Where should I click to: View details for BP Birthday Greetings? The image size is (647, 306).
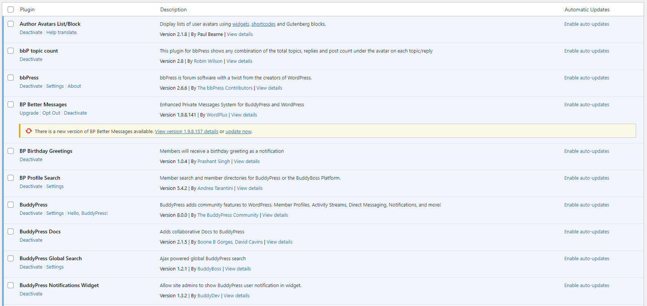pyautogui.click(x=247, y=162)
